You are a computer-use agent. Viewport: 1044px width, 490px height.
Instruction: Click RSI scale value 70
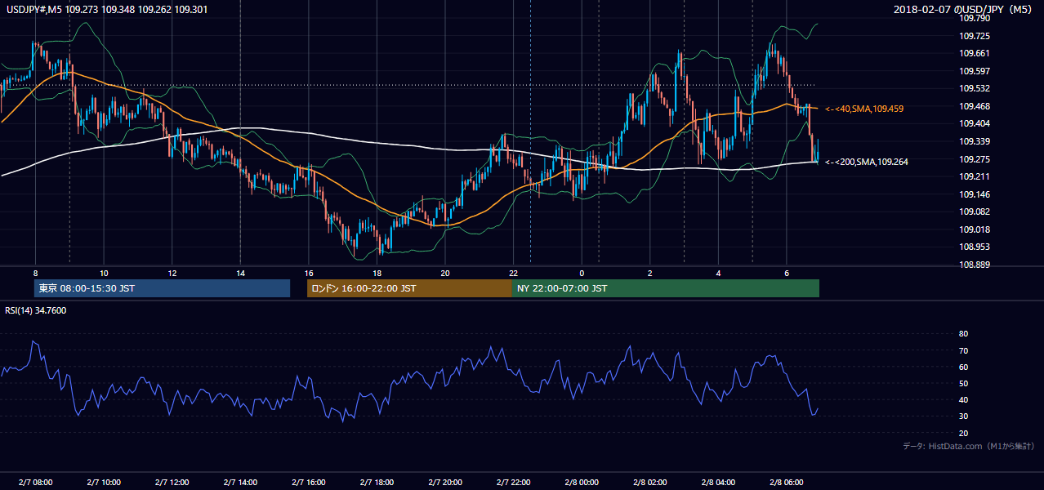pyautogui.click(x=963, y=350)
